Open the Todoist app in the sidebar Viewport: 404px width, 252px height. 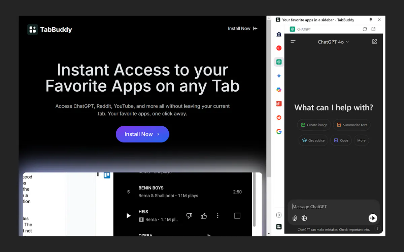279,104
